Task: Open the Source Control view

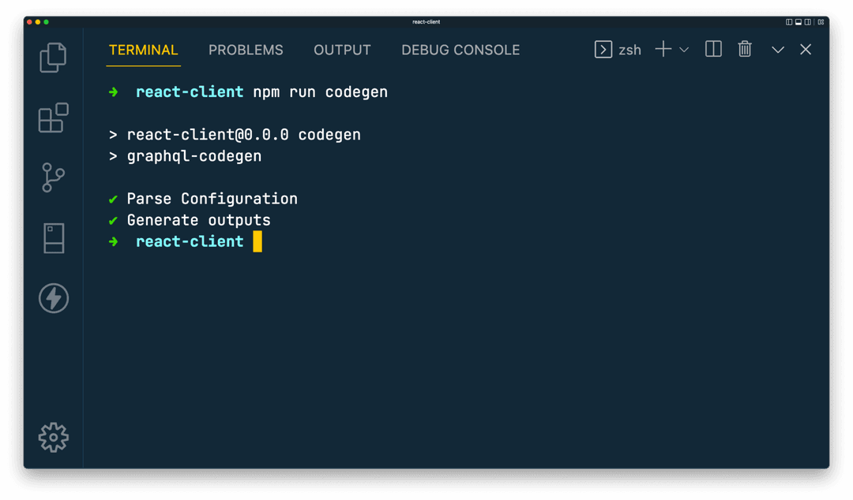Action: click(53, 178)
